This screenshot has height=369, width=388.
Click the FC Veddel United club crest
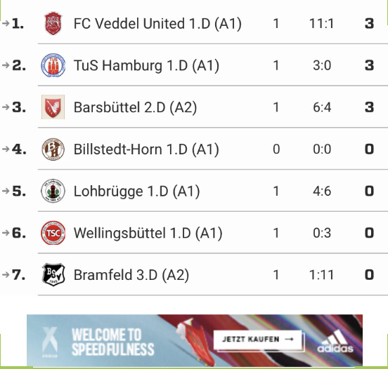53,23
